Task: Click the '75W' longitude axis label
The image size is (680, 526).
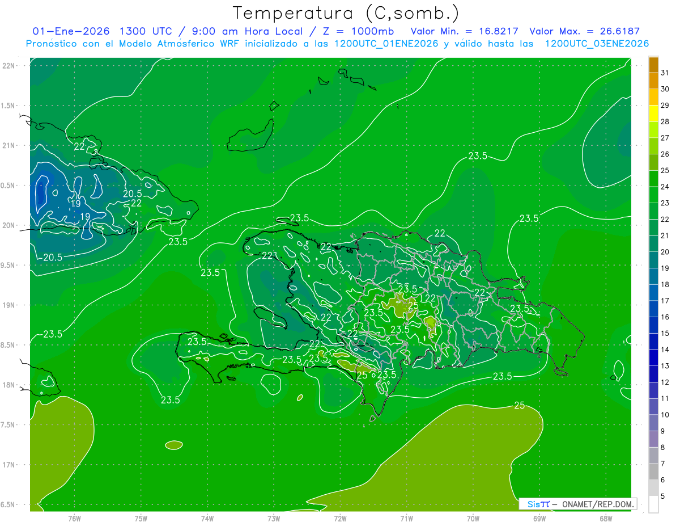Action: tap(141, 519)
